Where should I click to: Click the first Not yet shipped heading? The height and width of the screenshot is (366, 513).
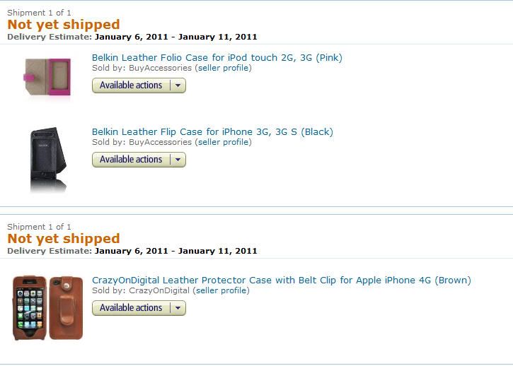click(64, 25)
